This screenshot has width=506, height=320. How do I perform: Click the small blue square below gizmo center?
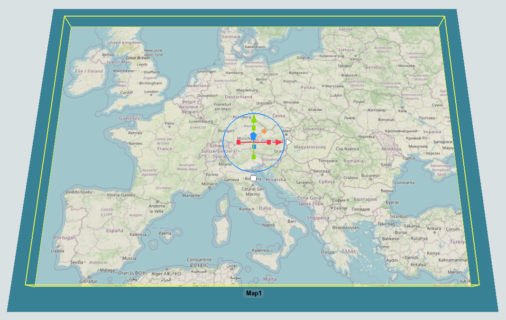coord(254,147)
